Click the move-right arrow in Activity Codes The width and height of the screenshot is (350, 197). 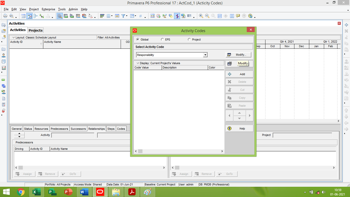click(x=250, y=116)
